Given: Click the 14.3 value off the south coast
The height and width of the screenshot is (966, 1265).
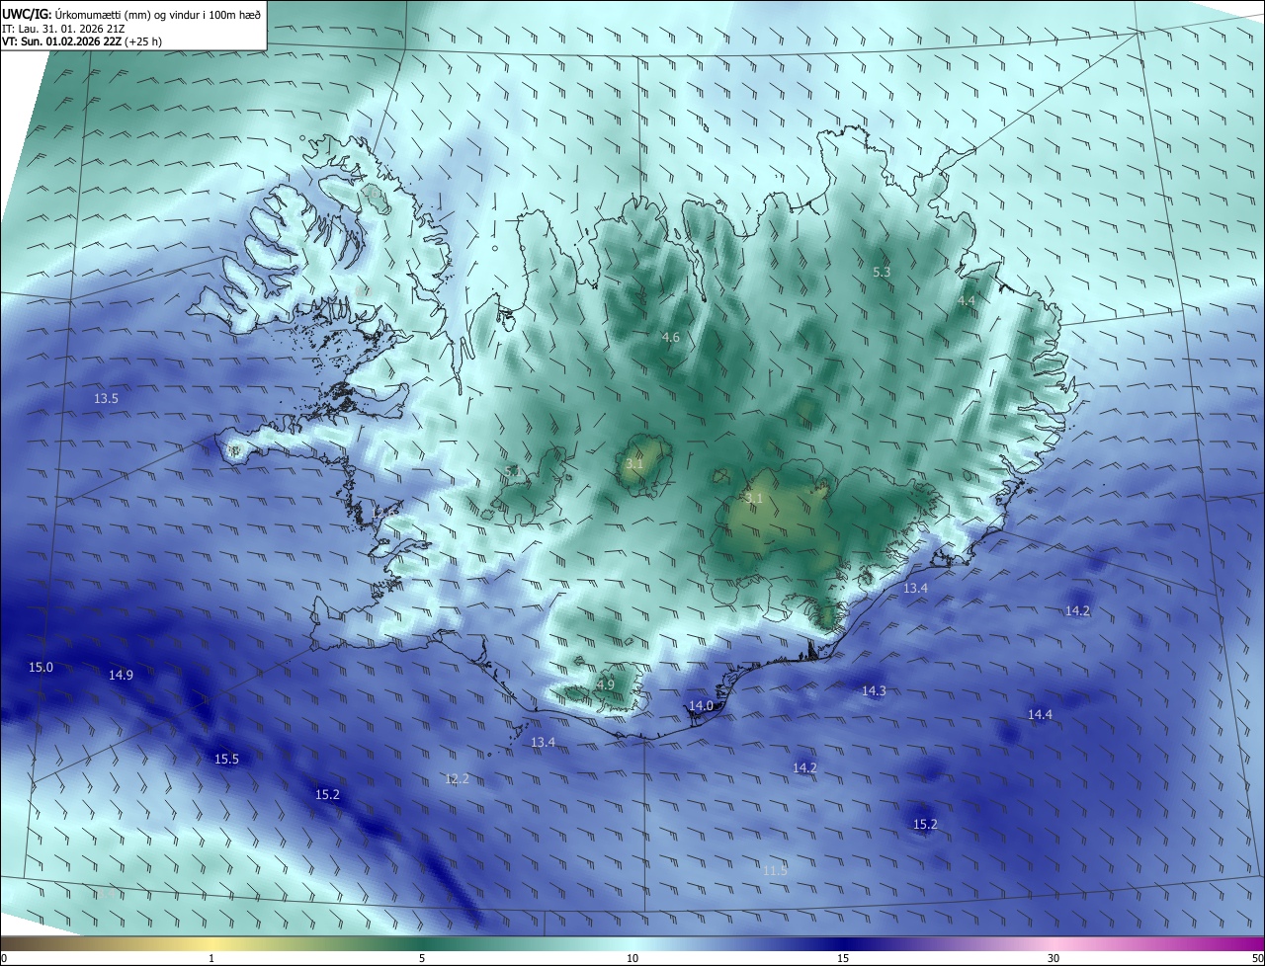Looking at the screenshot, I should coord(874,691).
